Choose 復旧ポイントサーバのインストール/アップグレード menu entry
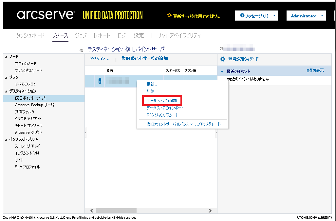The height and width of the screenshot is (221, 336). click(x=184, y=124)
